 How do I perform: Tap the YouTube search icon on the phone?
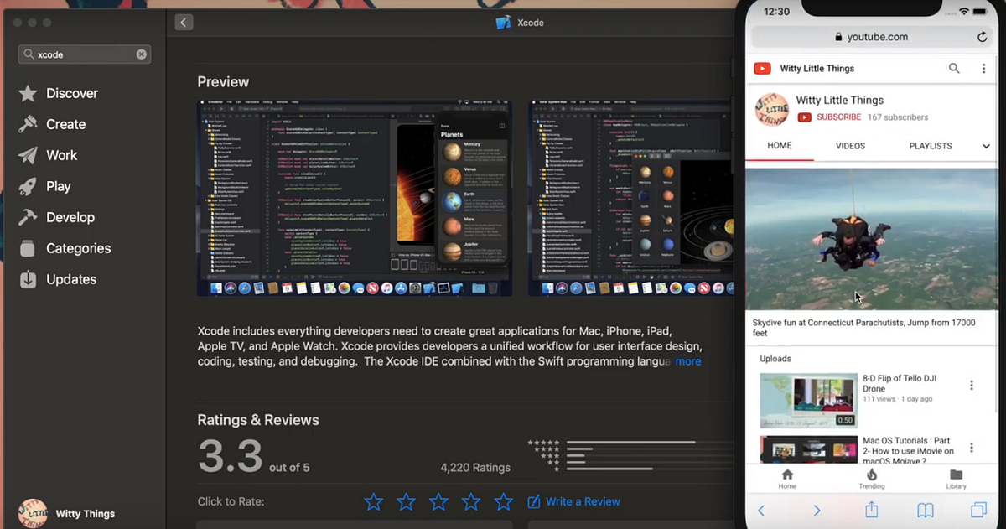click(954, 68)
